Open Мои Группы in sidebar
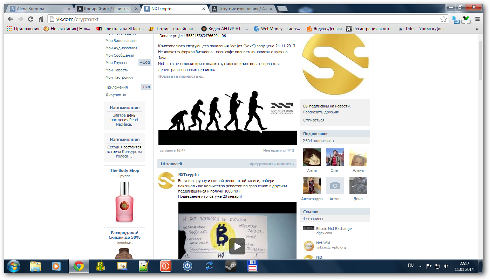Image resolution: width=490 pixels, height=280 pixels. pyautogui.click(x=116, y=63)
